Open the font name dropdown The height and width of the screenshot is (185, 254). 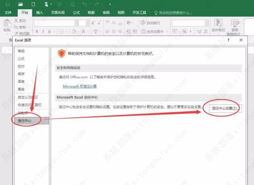[x=76, y=23]
